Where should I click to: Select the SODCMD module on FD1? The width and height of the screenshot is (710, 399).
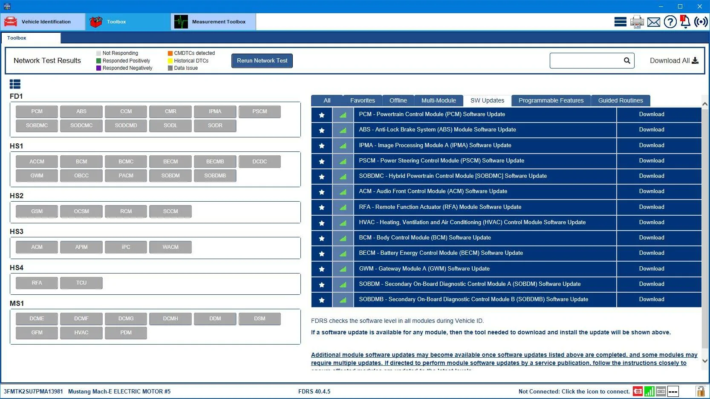click(x=126, y=125)
